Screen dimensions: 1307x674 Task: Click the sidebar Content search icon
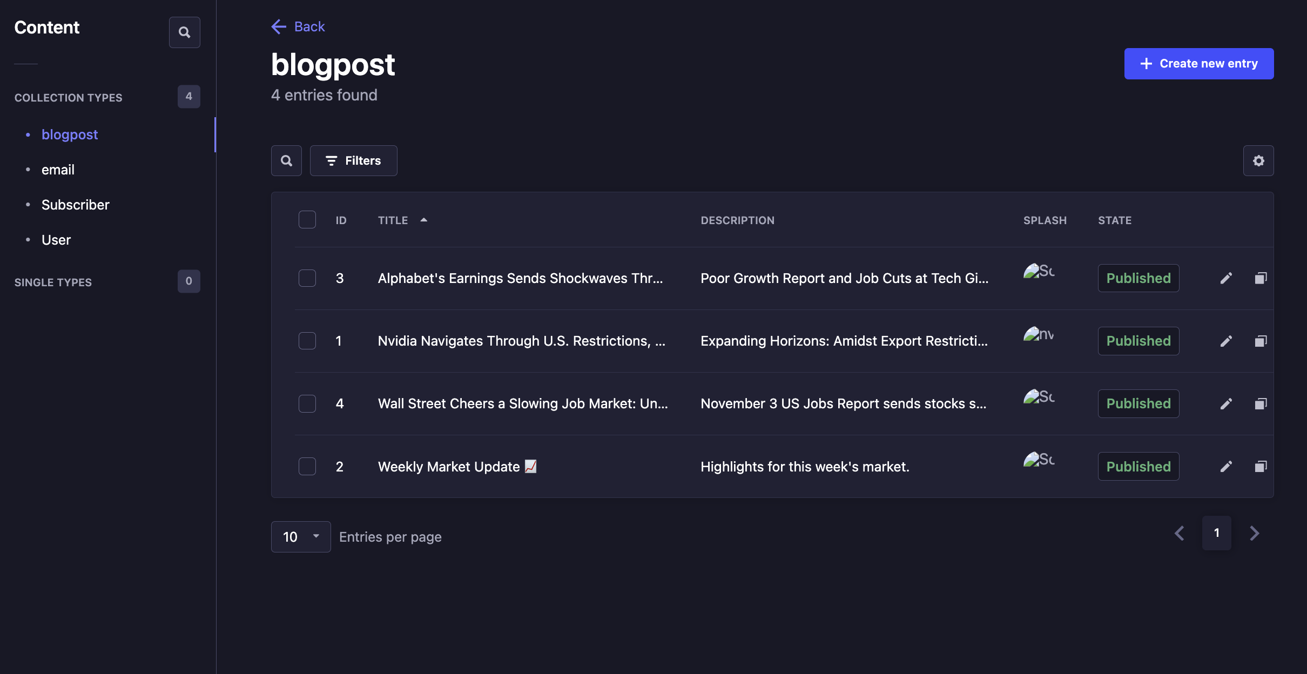[184, 32]
